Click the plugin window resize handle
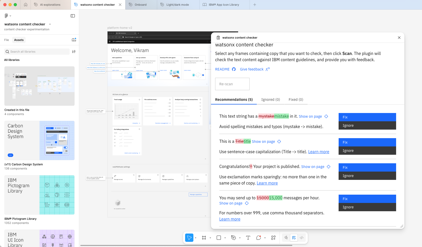Image resolution: width=422 pixels, height=247 pixels. coord(402,226)
